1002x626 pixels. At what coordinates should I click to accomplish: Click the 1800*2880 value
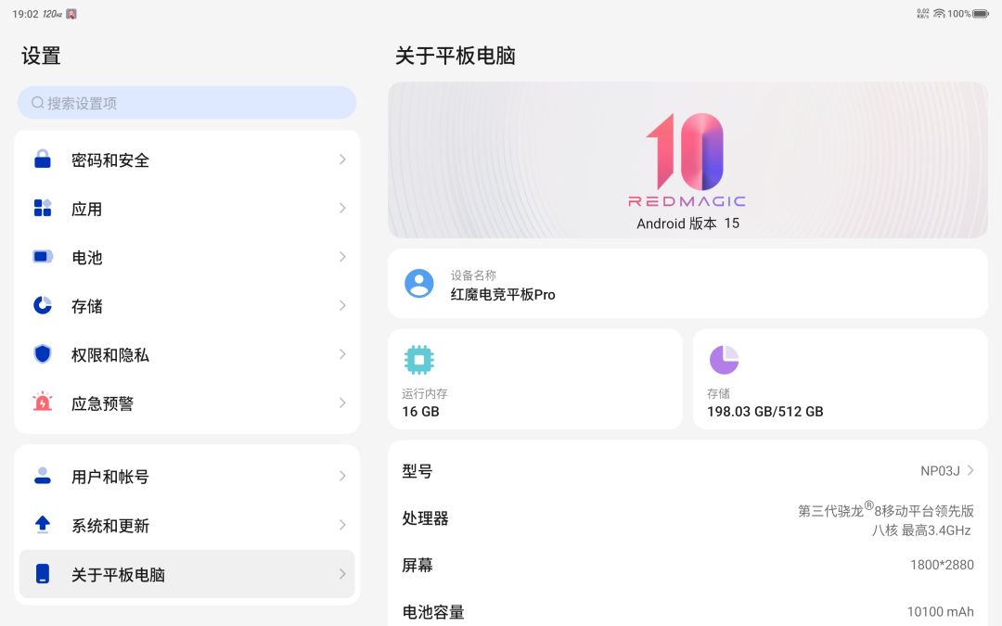(x=942, y=565)
